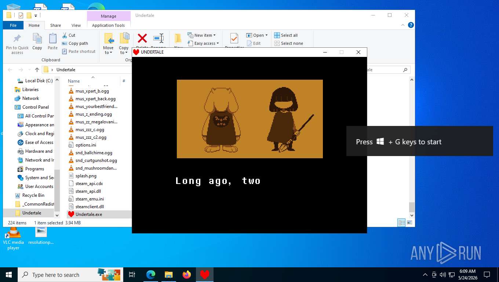Switch to Large icons view button

coord(409,223)
